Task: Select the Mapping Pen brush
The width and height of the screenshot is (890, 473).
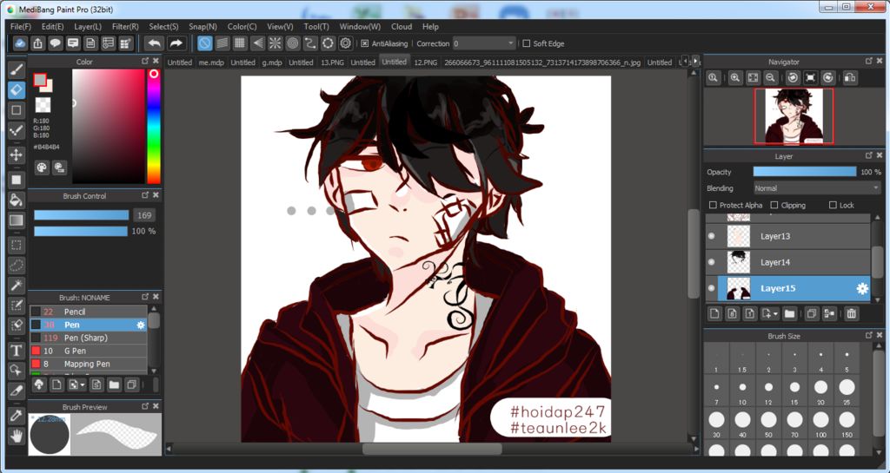Action: pyautogui.click(x=89, y=364)
